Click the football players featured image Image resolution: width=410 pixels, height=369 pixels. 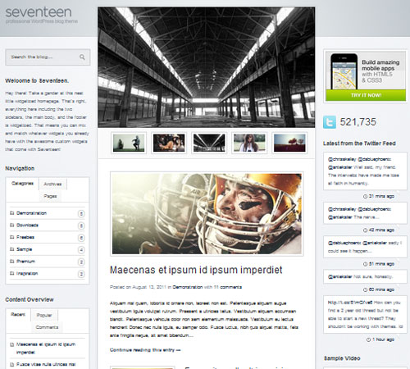pyautogui.click(x=207, y=214)
